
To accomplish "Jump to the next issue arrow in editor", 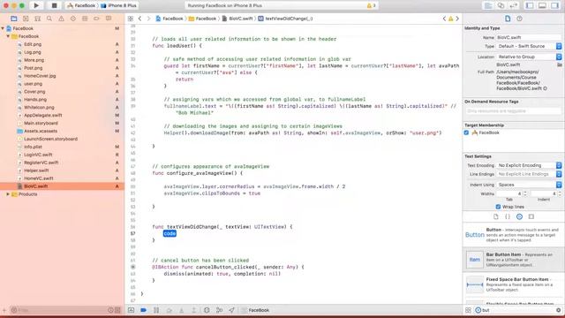I will [x=457, y=19].
